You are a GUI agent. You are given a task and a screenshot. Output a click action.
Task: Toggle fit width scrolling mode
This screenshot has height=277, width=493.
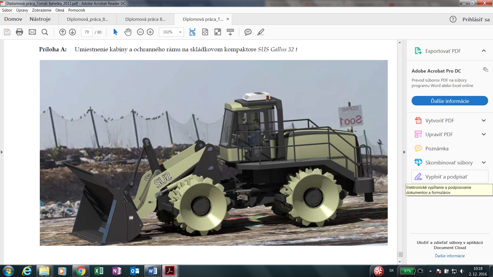[x=192, y=32]
